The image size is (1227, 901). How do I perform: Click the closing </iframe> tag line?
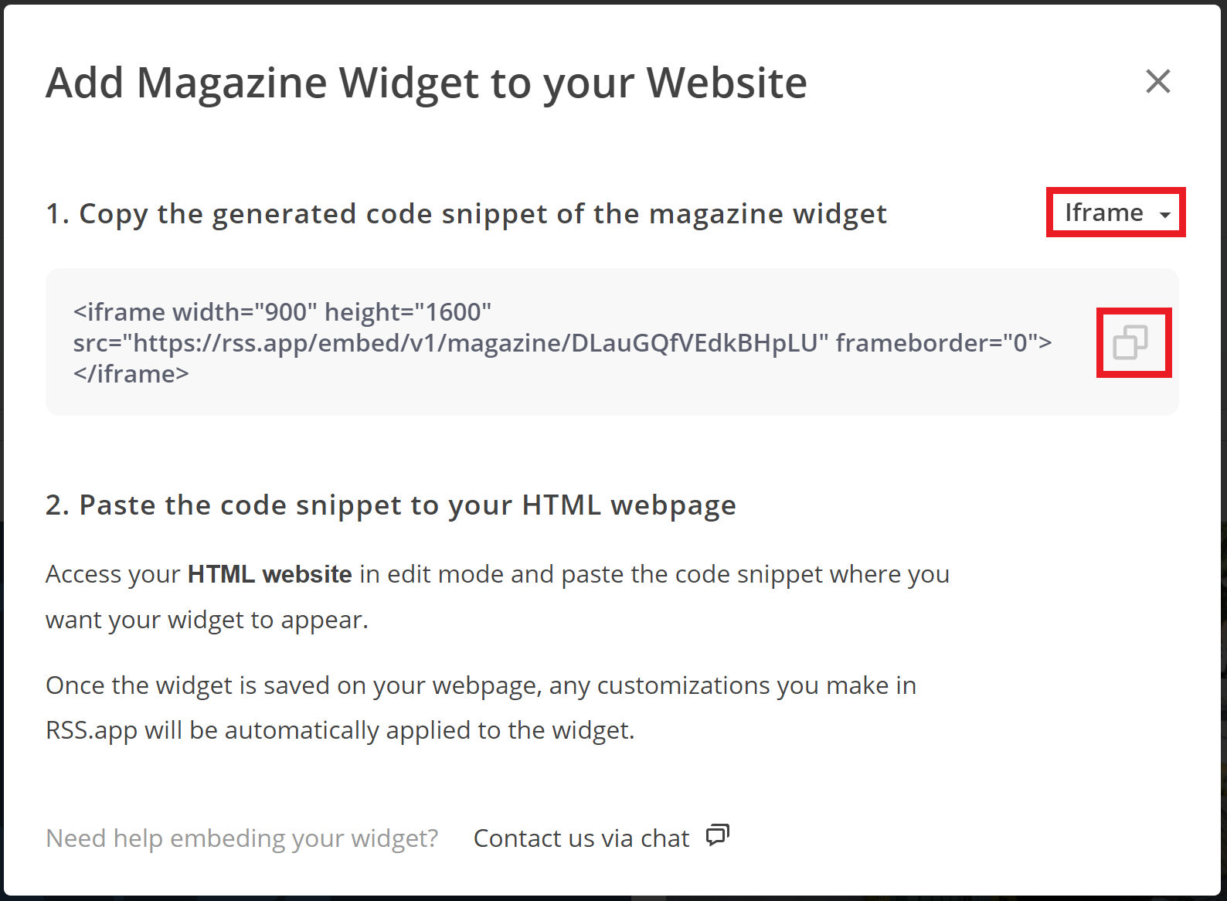[x=131, y=374]
